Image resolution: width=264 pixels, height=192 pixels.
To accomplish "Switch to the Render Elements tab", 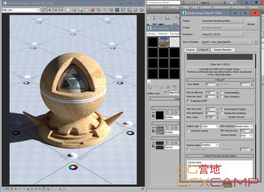I will [223, 50].
